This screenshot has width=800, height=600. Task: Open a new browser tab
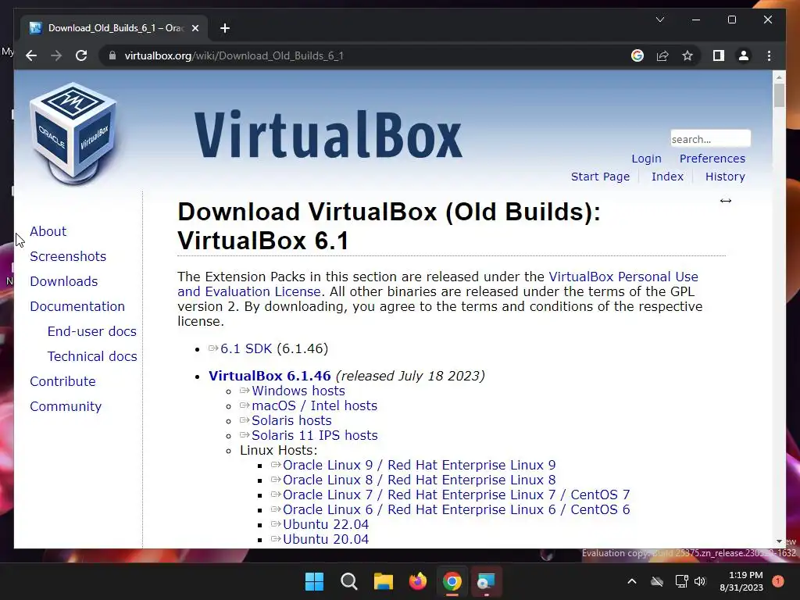click(225, 28)
